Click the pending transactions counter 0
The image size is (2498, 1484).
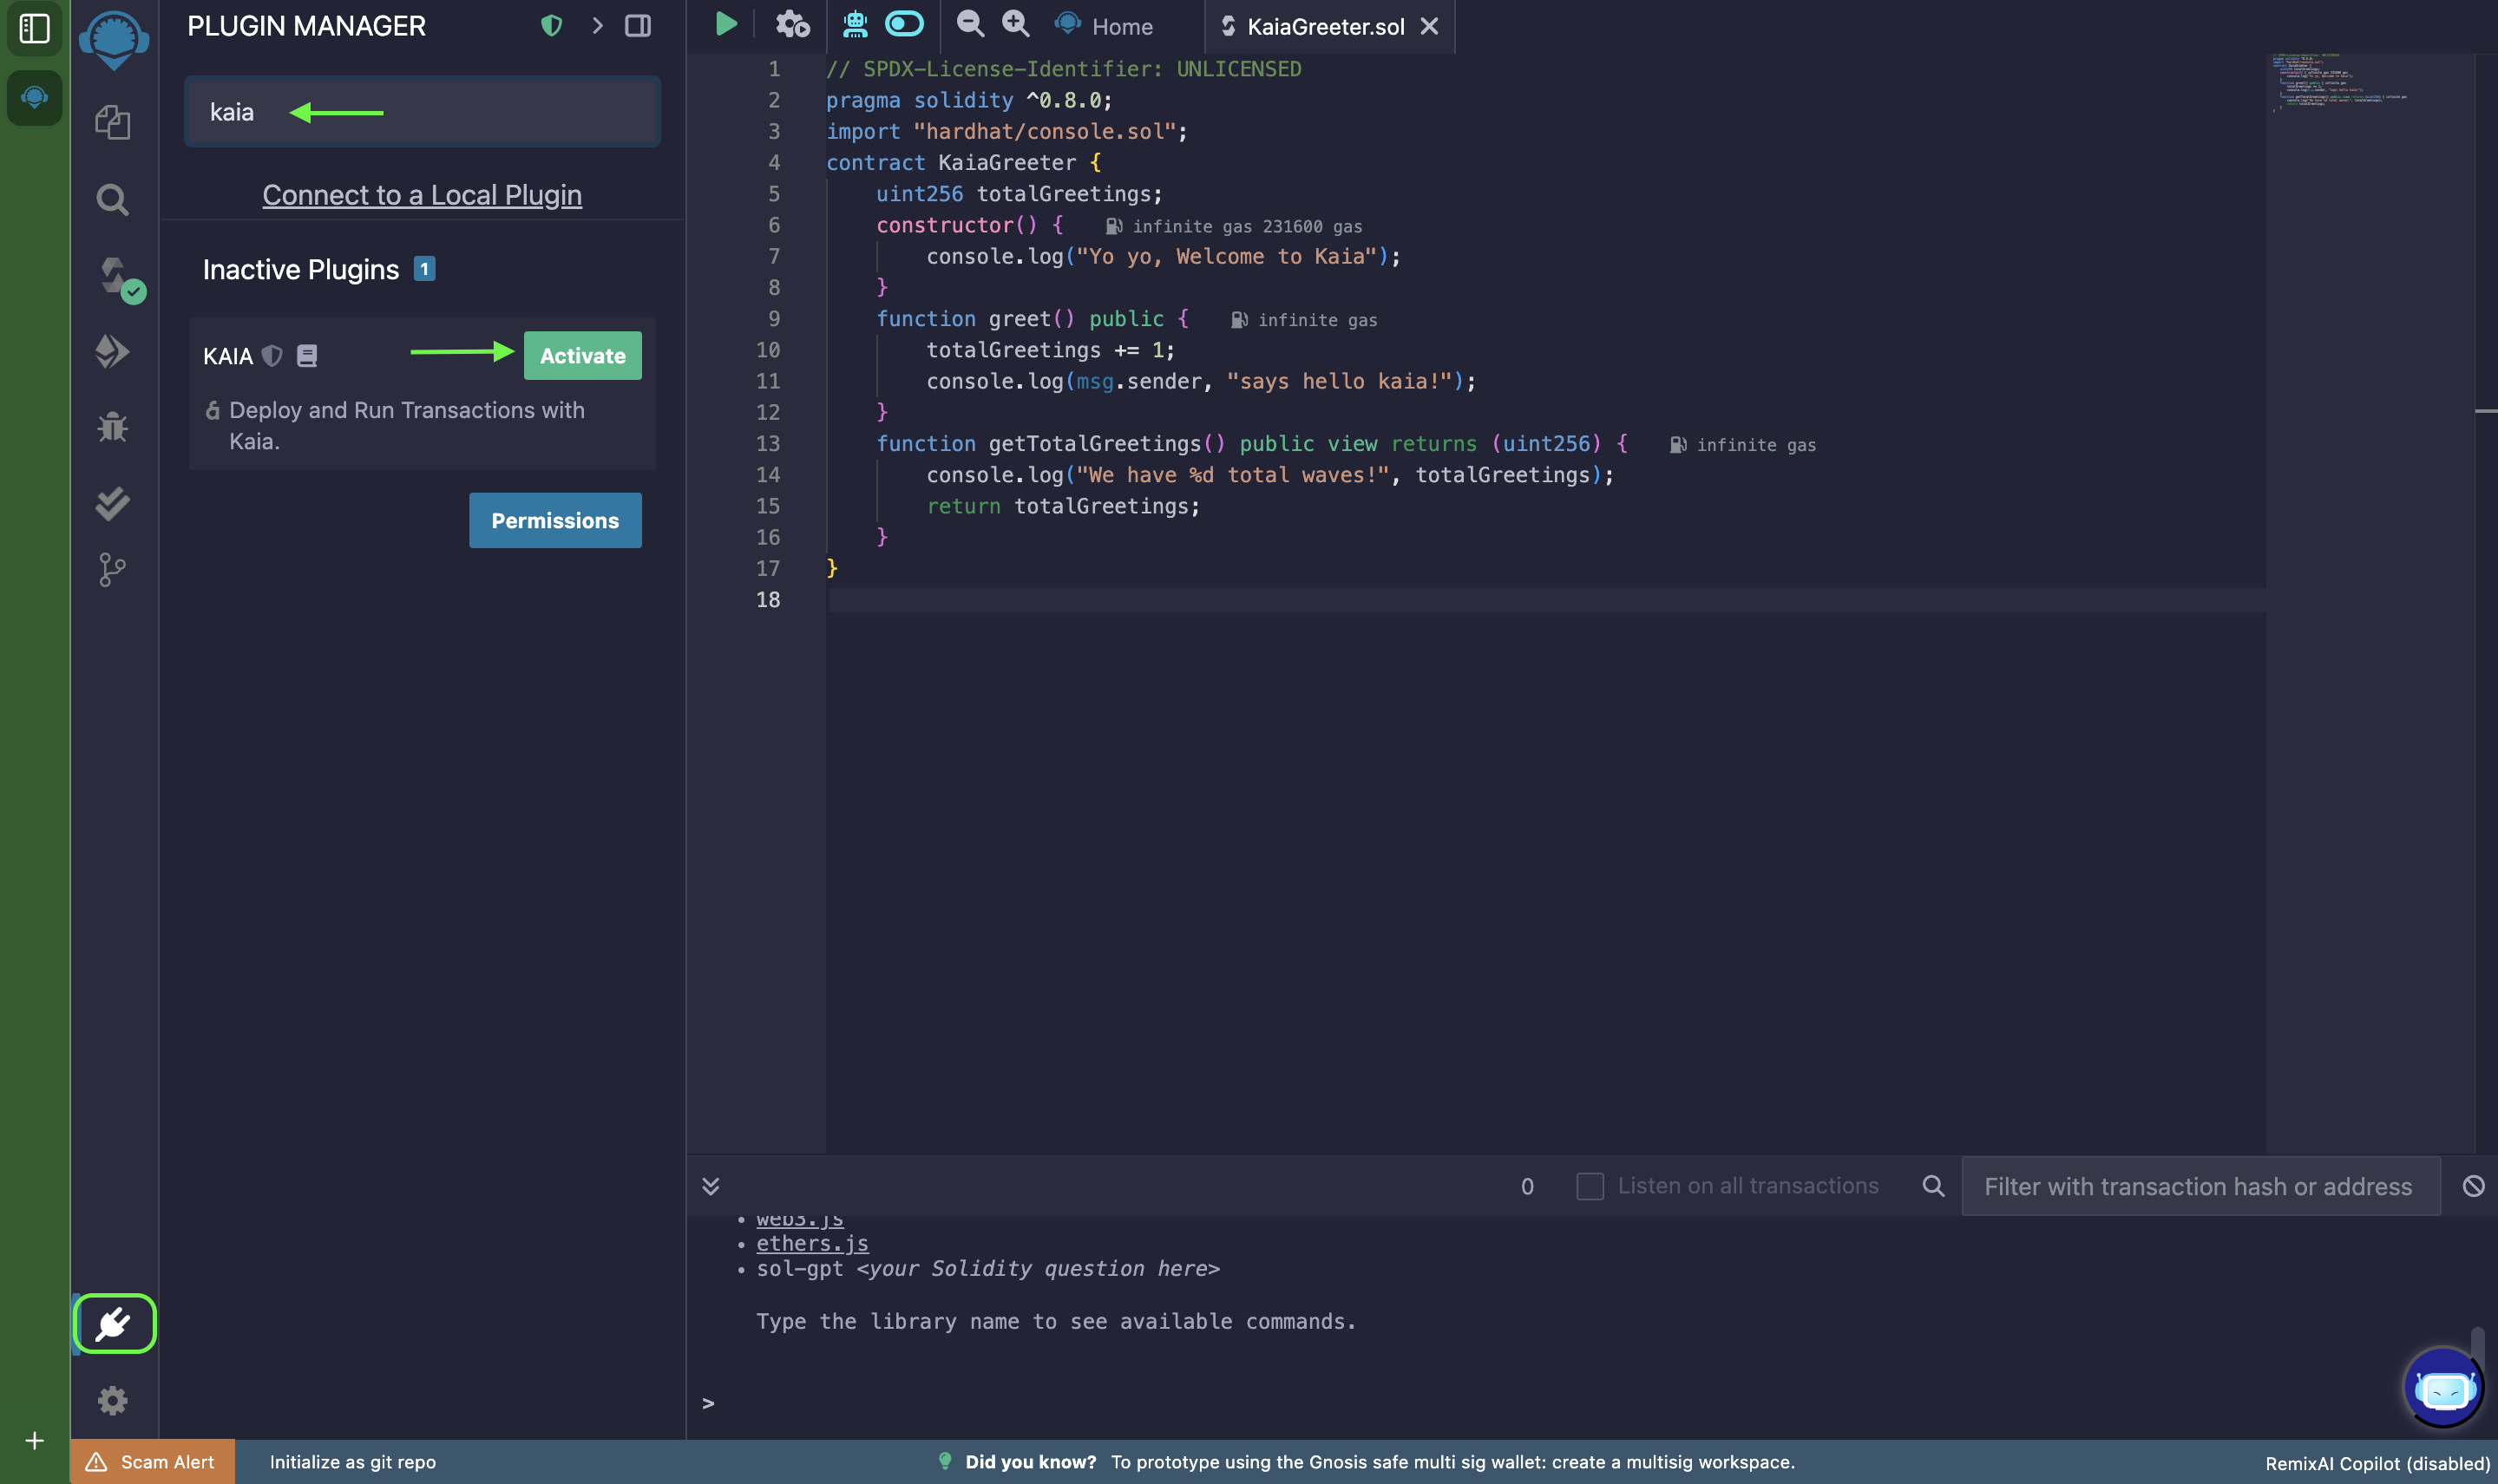pyautogui.click(x=1528, y=1186)
